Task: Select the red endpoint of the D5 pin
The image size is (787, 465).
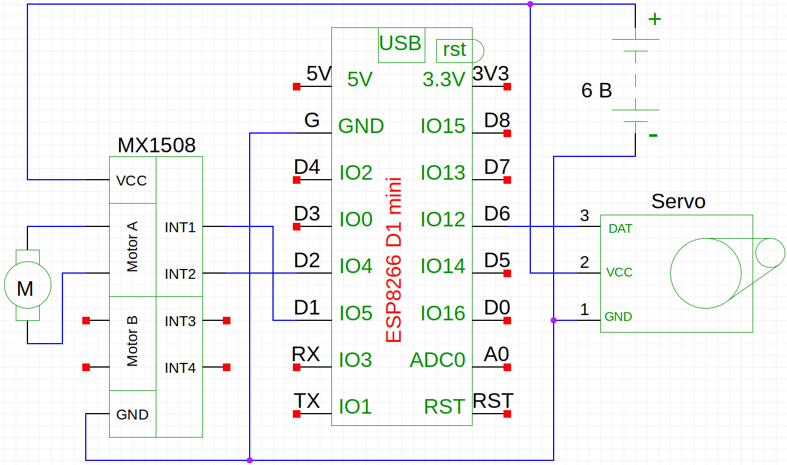Action: (x=507, y=273)
